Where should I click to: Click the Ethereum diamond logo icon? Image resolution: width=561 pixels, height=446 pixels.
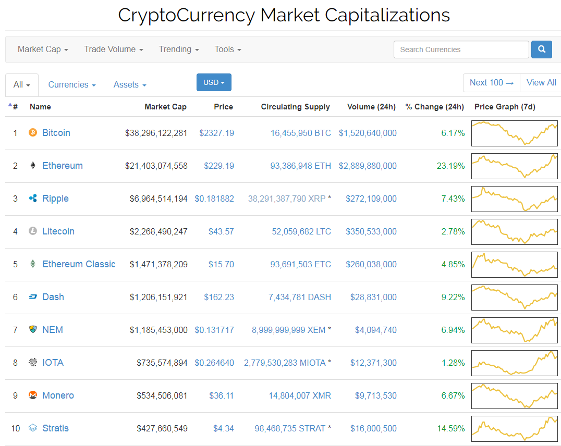(x=32, y=165)
